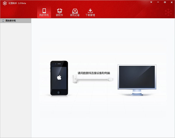
Task: Click the computer monitor illustration
Action: (137, 79)
